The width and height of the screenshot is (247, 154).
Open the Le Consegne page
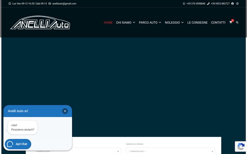pyautogui.click(x=197, y=23)
